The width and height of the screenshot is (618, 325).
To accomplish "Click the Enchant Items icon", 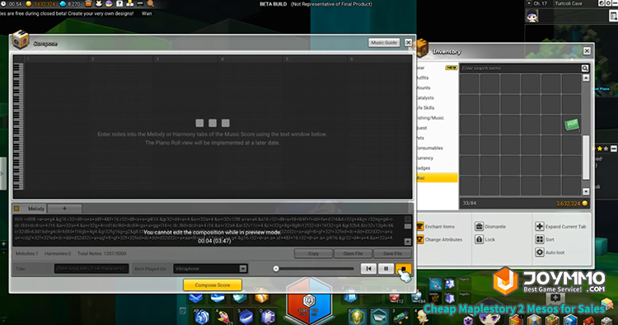I will (x=419, y=226).
